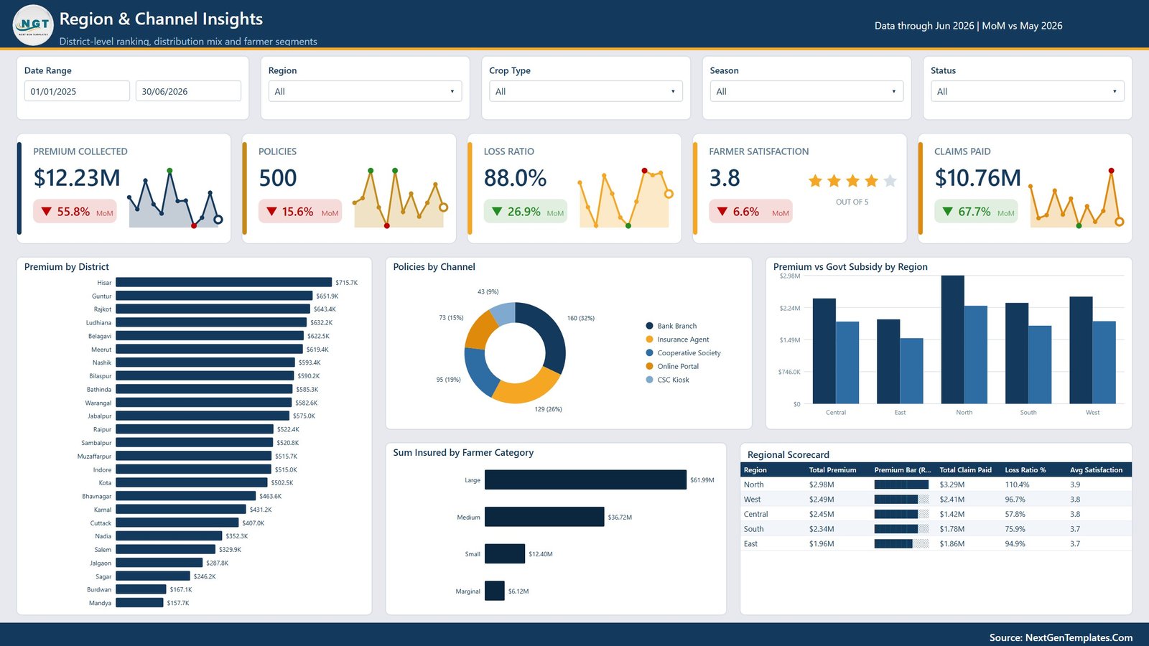Click the East row premium progress bar
Viewport: 1149px width, 646px height.
[901, 544]
